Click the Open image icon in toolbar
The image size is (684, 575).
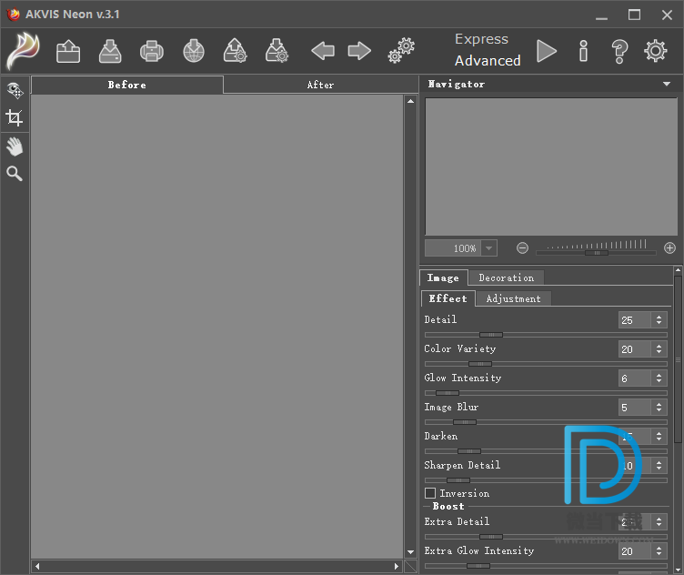click(x=68, y=51)
